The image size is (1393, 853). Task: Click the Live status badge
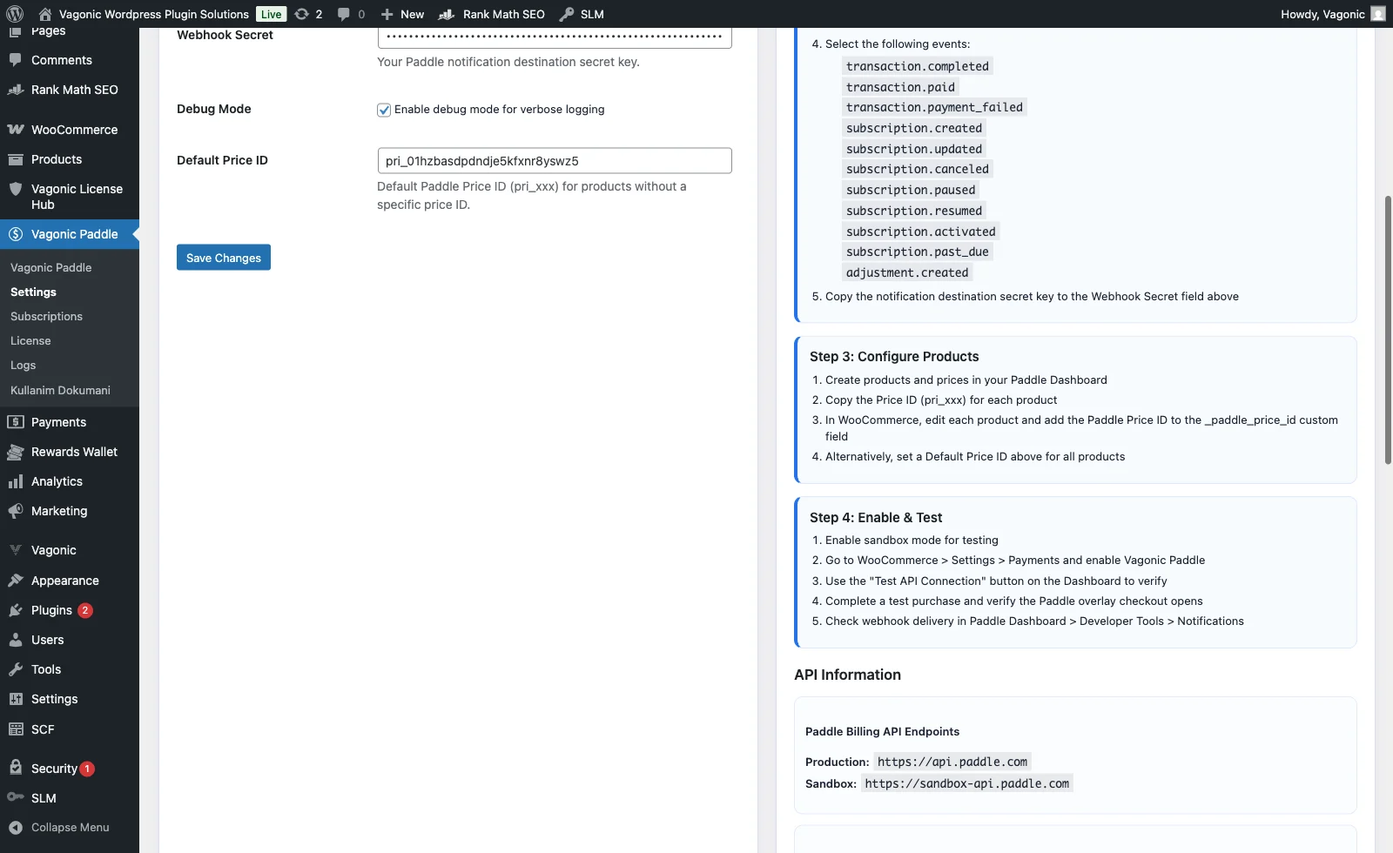coord(272,14)
